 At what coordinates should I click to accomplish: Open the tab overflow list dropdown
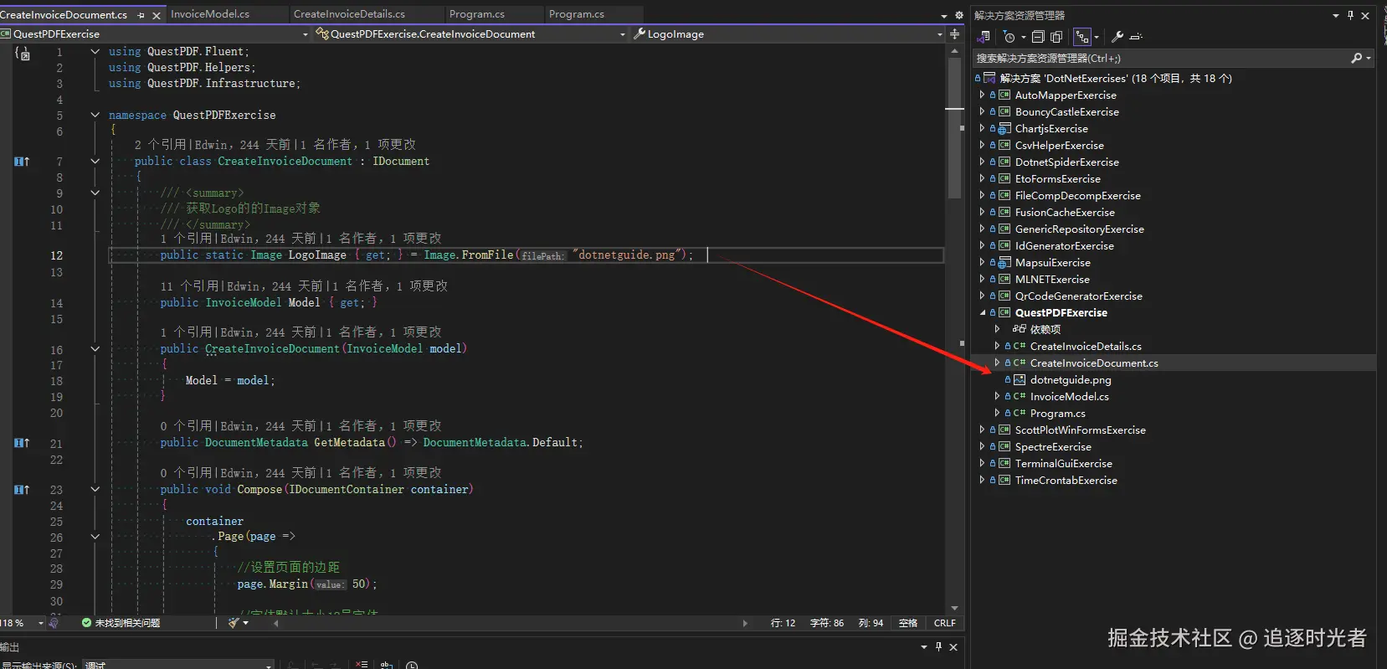(x=944, y=15)
